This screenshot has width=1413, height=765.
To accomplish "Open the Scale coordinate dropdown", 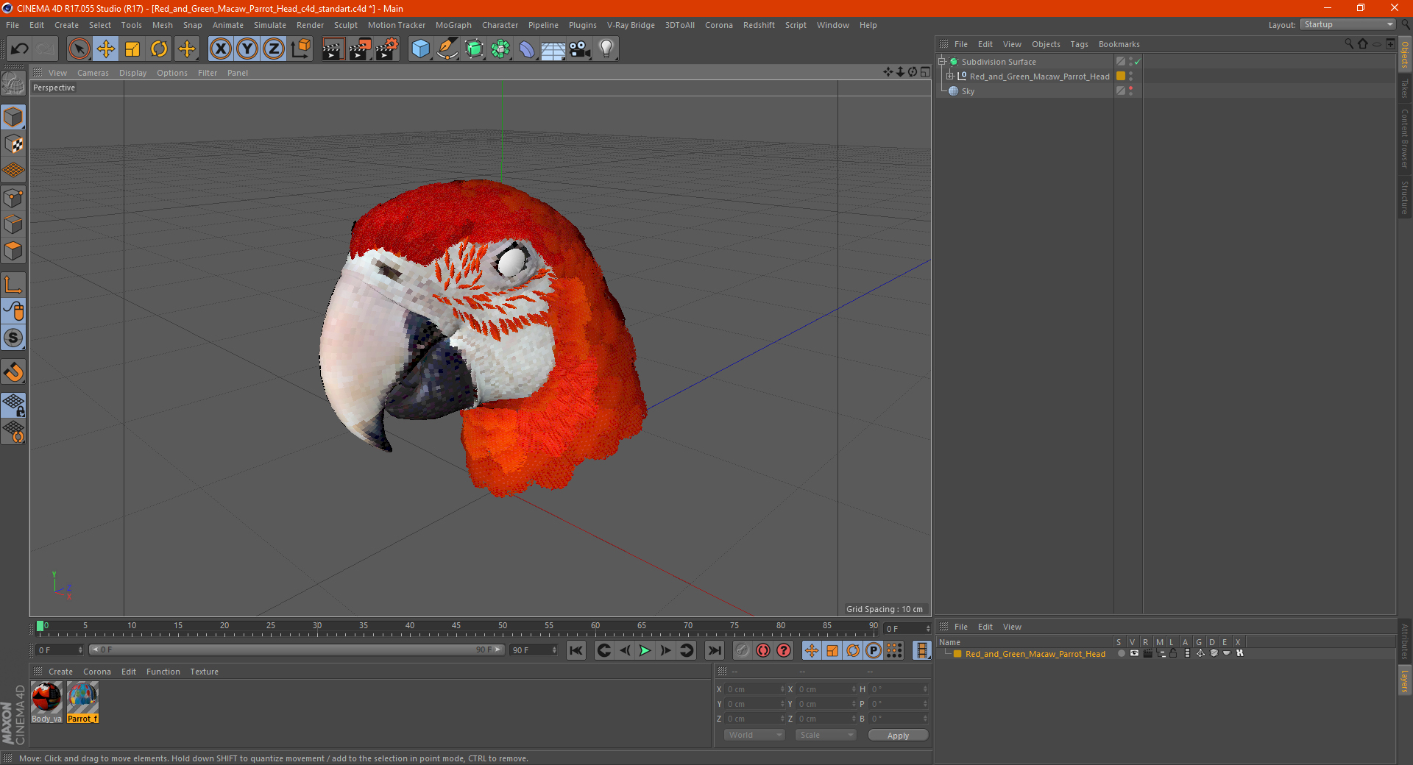I will pyautogui.click(x=826, y=735).
